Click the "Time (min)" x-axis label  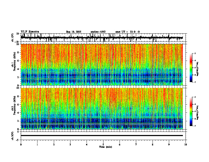(106, 147)
